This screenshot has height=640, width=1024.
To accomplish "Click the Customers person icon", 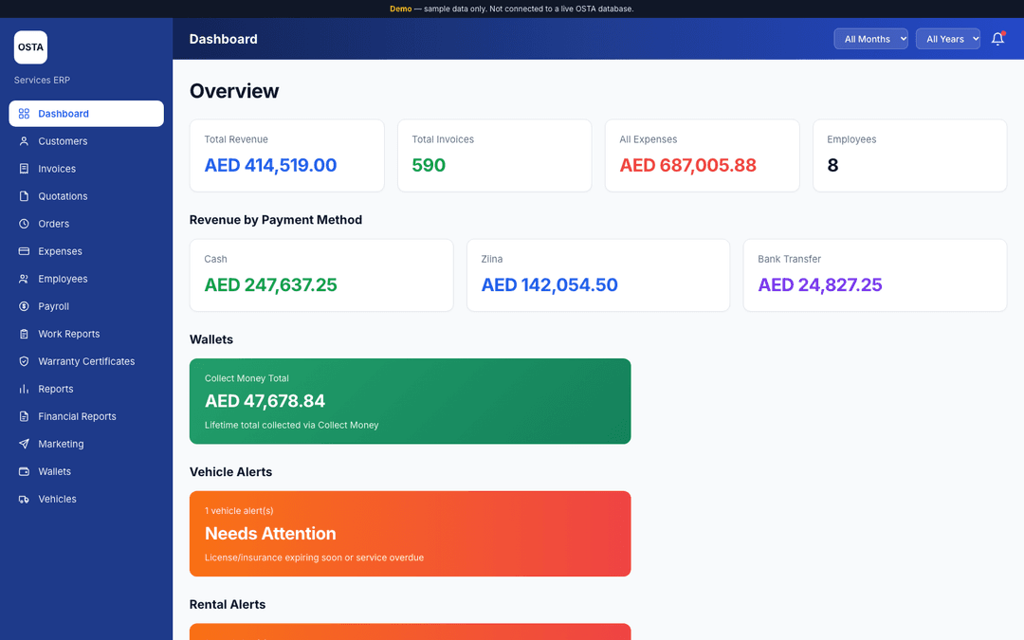I will 24,141.
